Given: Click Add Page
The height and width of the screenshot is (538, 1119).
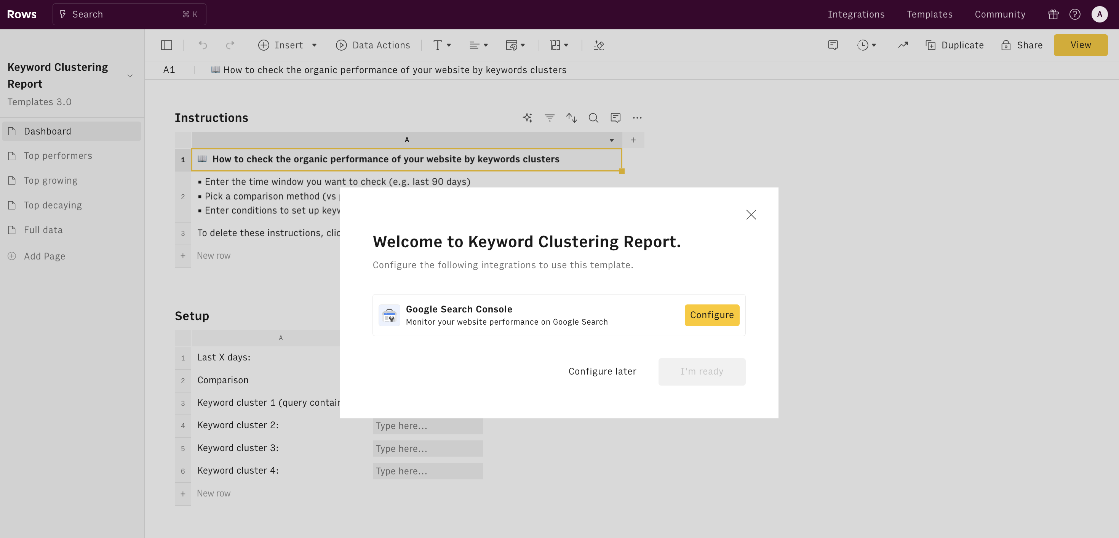Looking at the screenshot, I should pyautogui.click(x=37, y=256).
